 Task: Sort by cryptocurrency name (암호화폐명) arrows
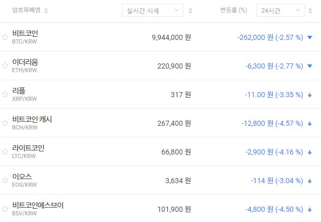coord(46,10)
